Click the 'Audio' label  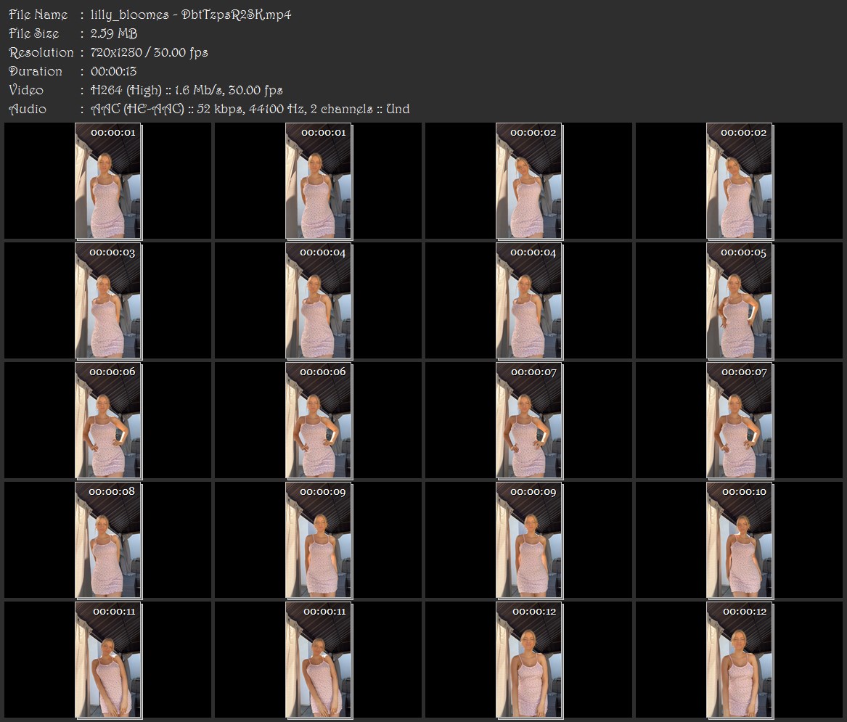[28, 109]
